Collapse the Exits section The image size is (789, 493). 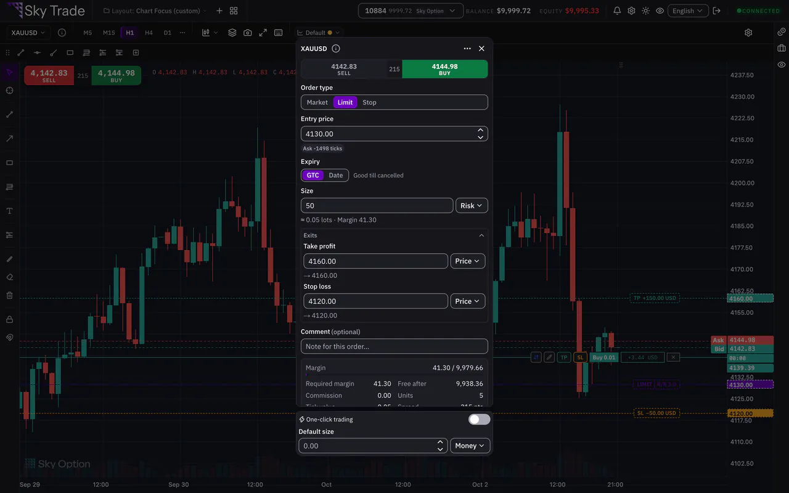[481, 235]
